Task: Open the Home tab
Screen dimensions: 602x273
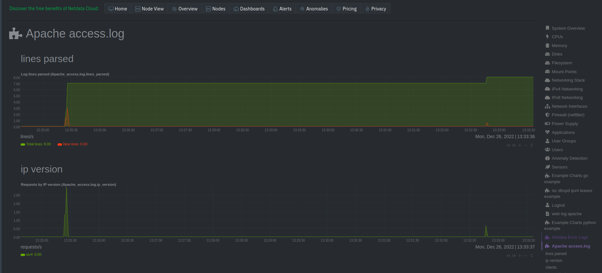Action: click(118, 8)
